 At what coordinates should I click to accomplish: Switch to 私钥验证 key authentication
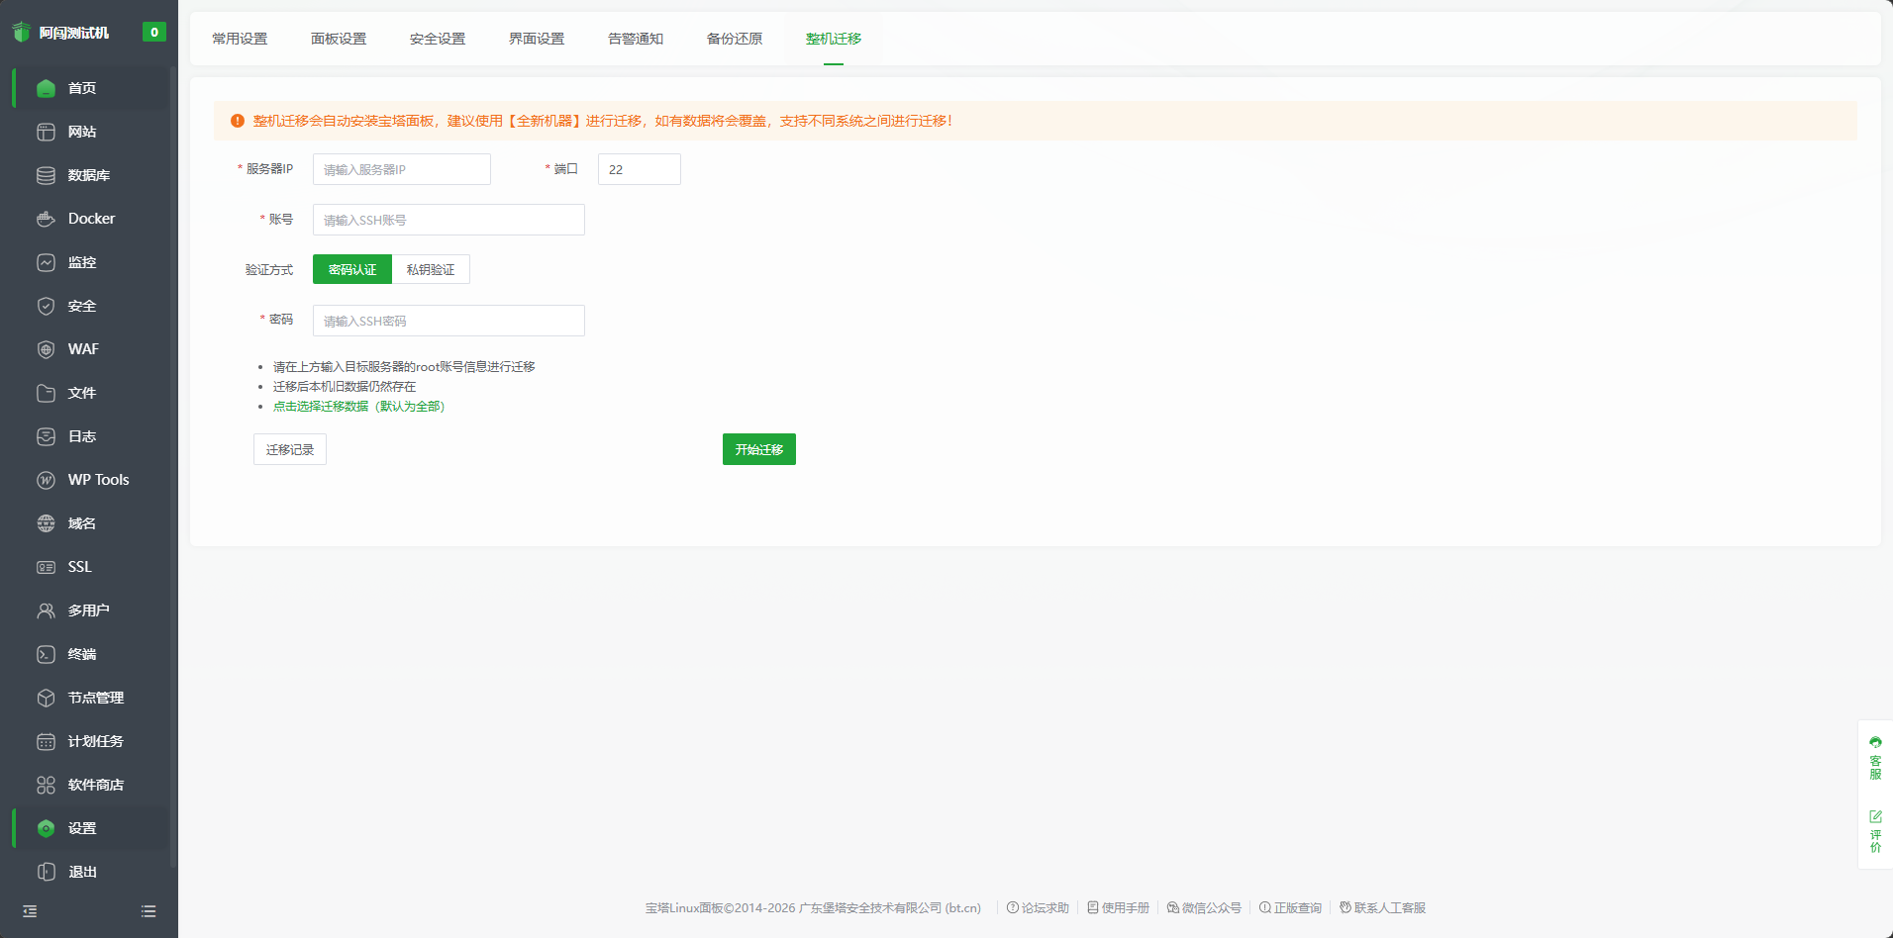pos(431,269)
